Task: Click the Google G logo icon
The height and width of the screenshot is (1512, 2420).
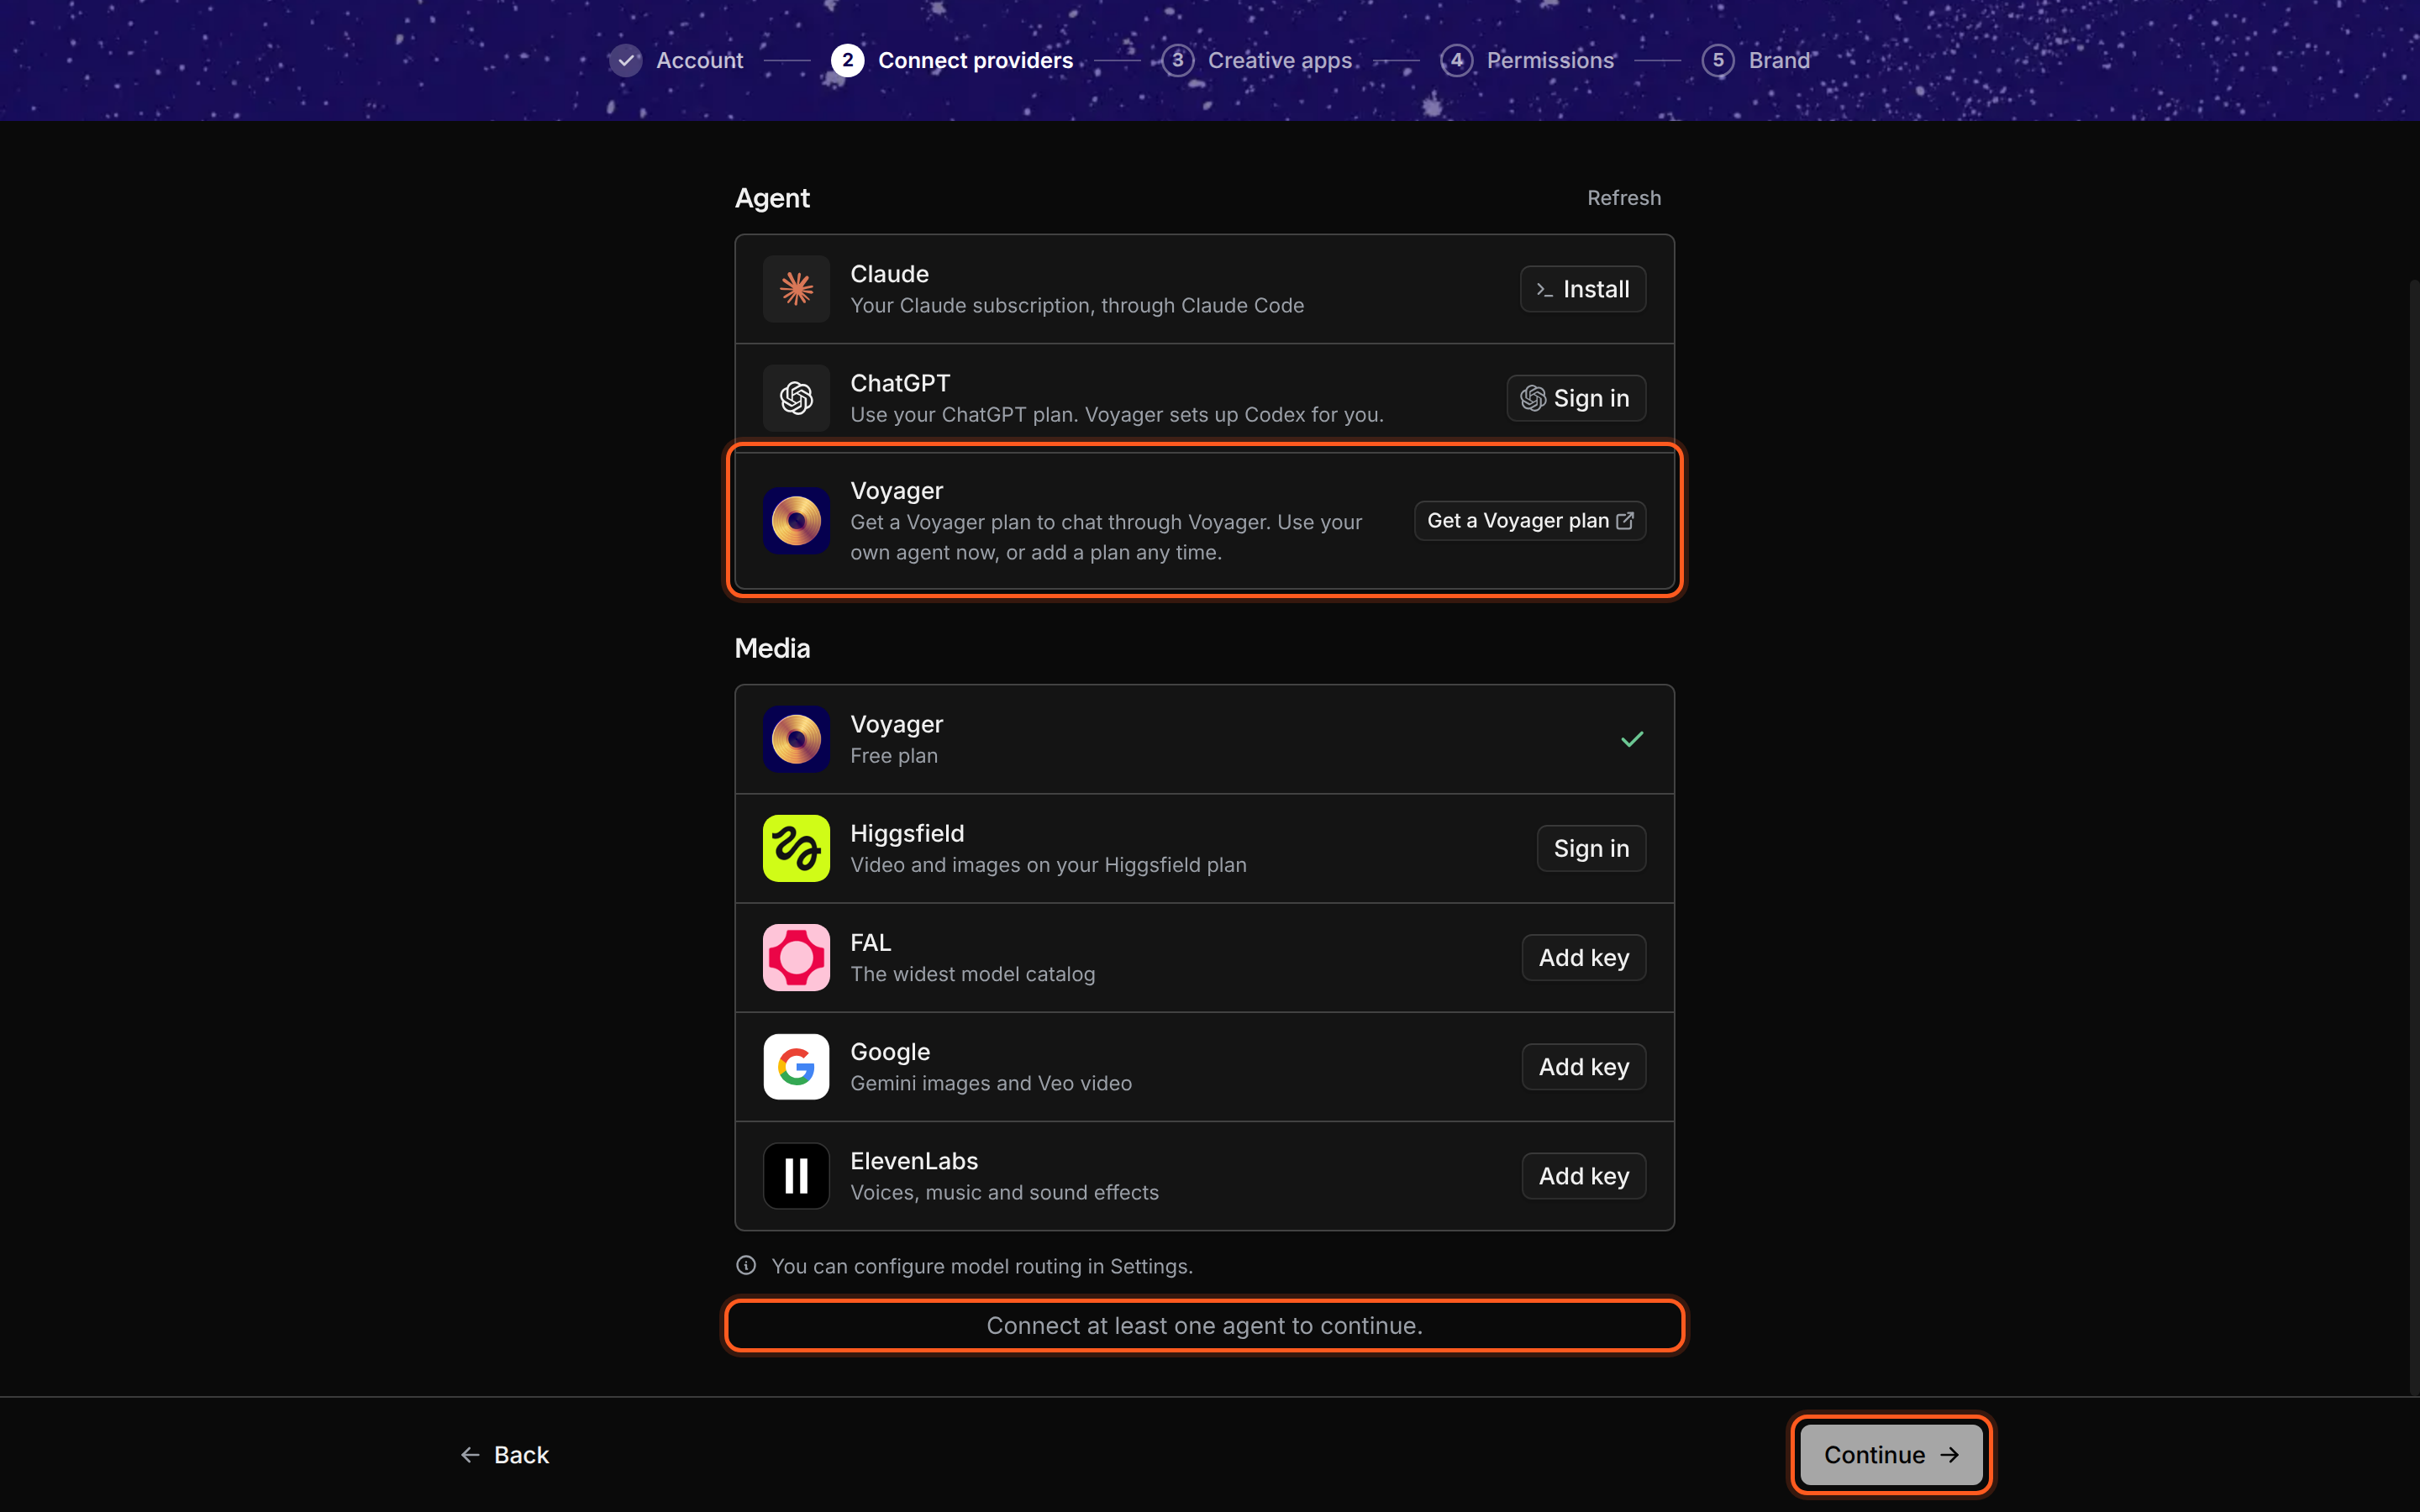Action: pos(796,1066)
